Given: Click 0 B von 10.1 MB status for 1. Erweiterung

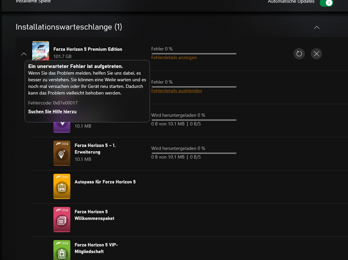Looking at the screenshot, I should [x=176, y=157].
